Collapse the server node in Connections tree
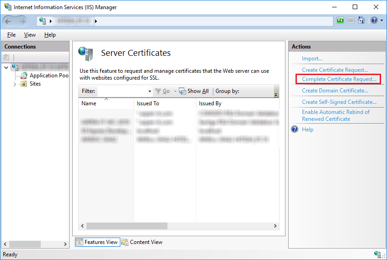 click(x=6, y=67)
